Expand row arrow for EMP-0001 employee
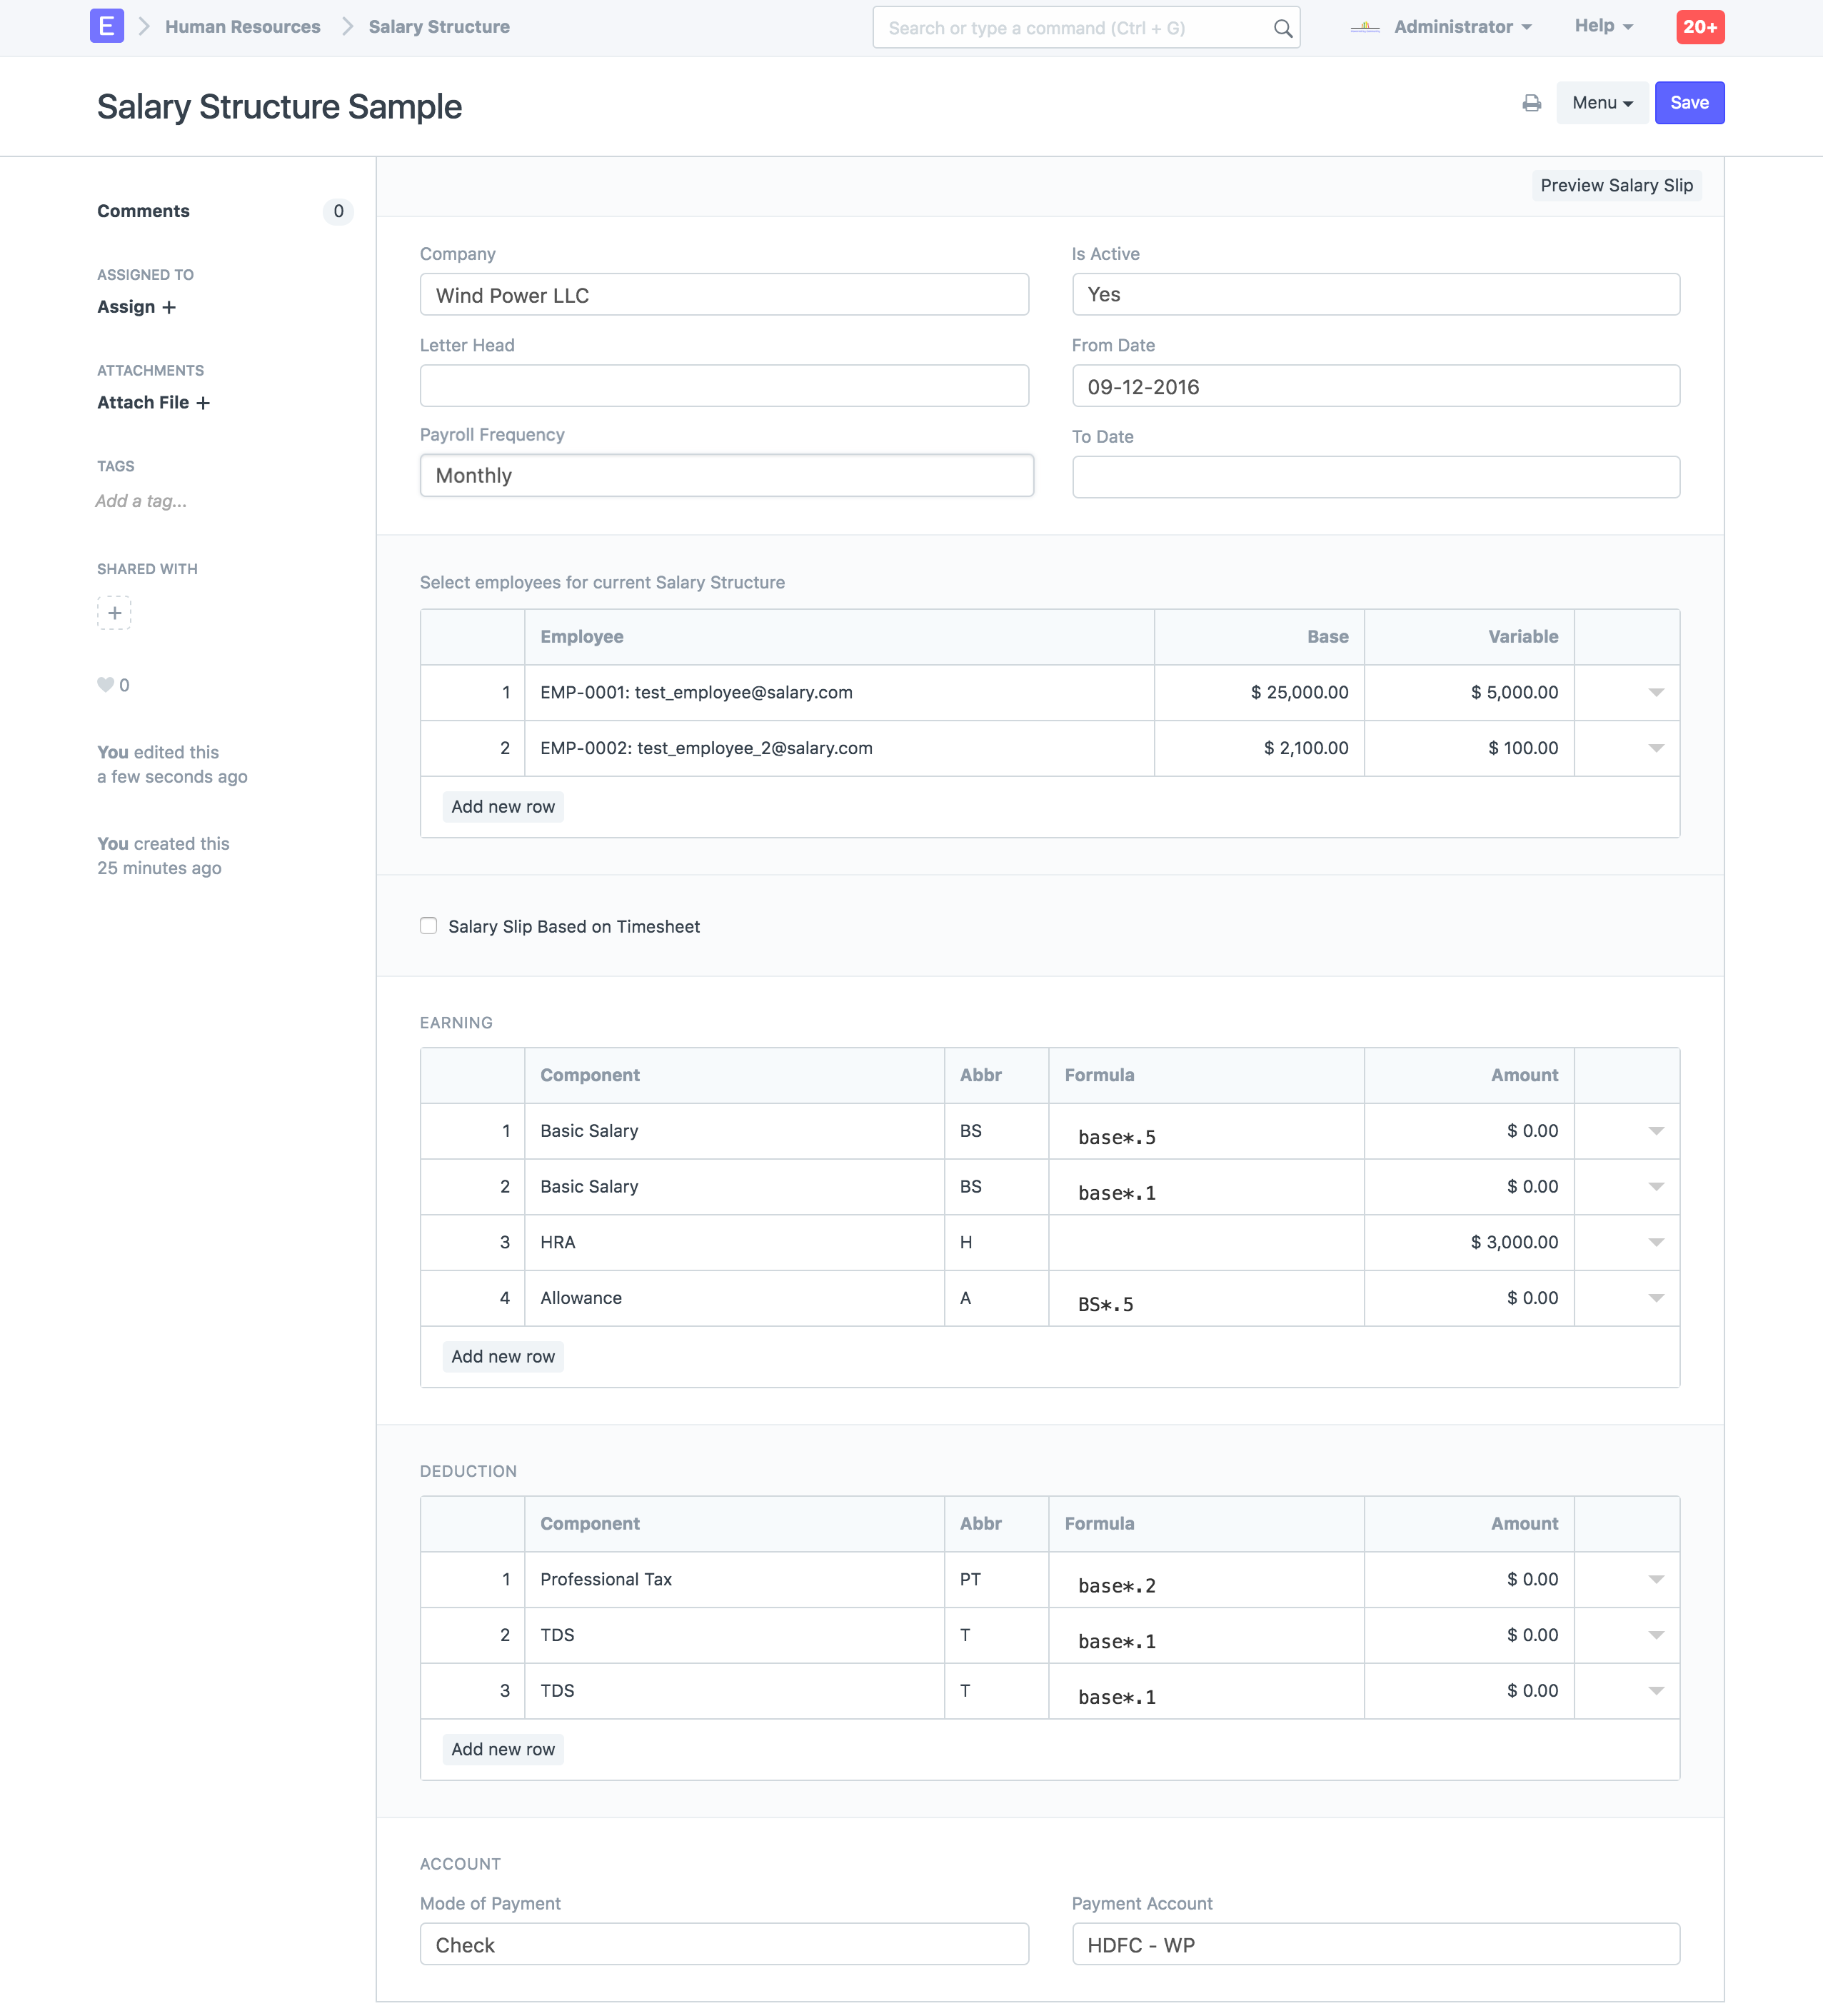The height and width of the screenshot is (2016, 1823). [1655, 693]
